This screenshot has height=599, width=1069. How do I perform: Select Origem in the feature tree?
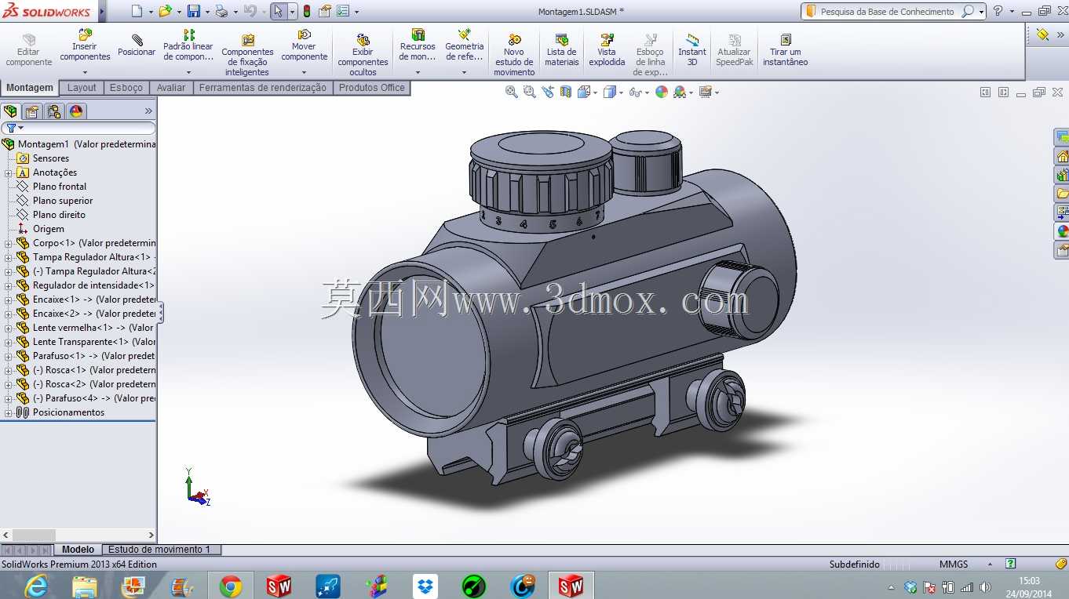pyautogui.click(x=49, y=229)
